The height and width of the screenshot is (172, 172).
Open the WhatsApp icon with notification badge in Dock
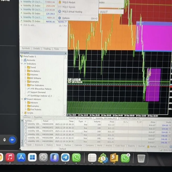125,158
